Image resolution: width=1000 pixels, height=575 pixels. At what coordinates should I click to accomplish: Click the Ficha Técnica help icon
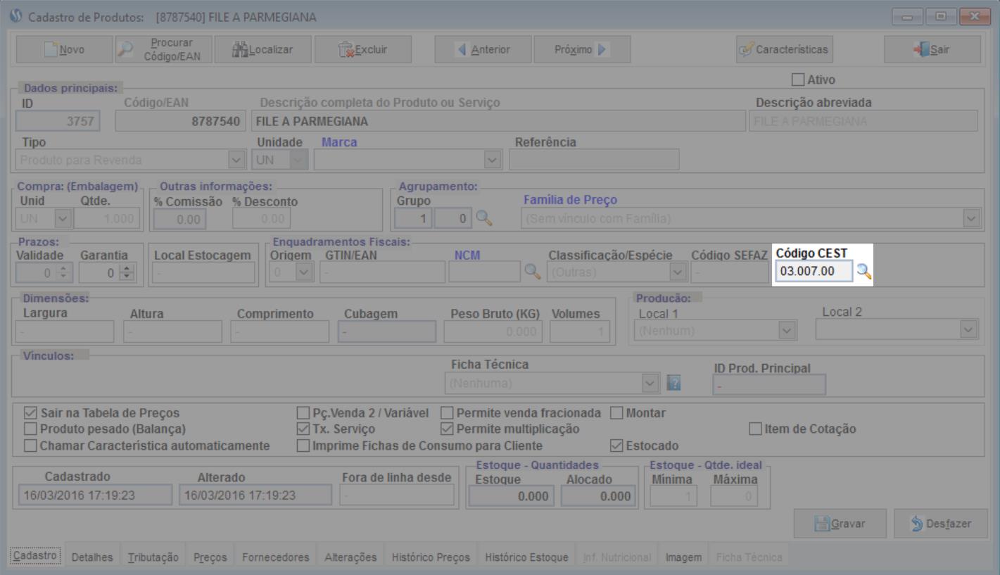tap(673, 384)
